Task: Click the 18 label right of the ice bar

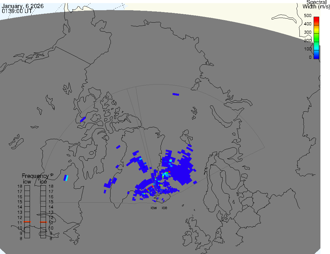Action: (51, 186)
